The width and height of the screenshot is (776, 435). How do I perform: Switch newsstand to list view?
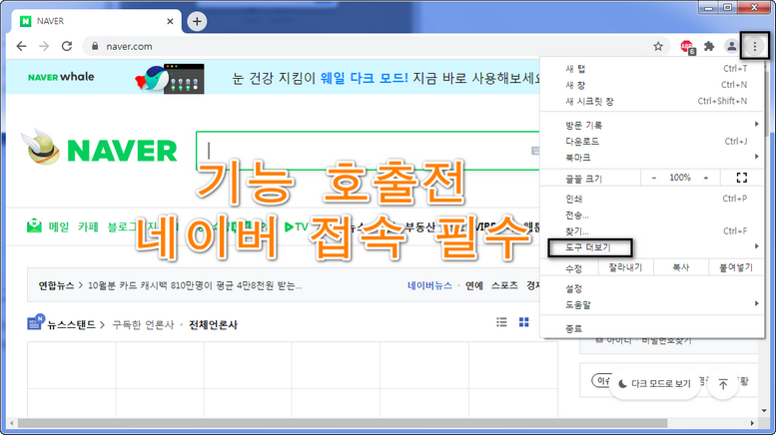click(x=501, y=322)
